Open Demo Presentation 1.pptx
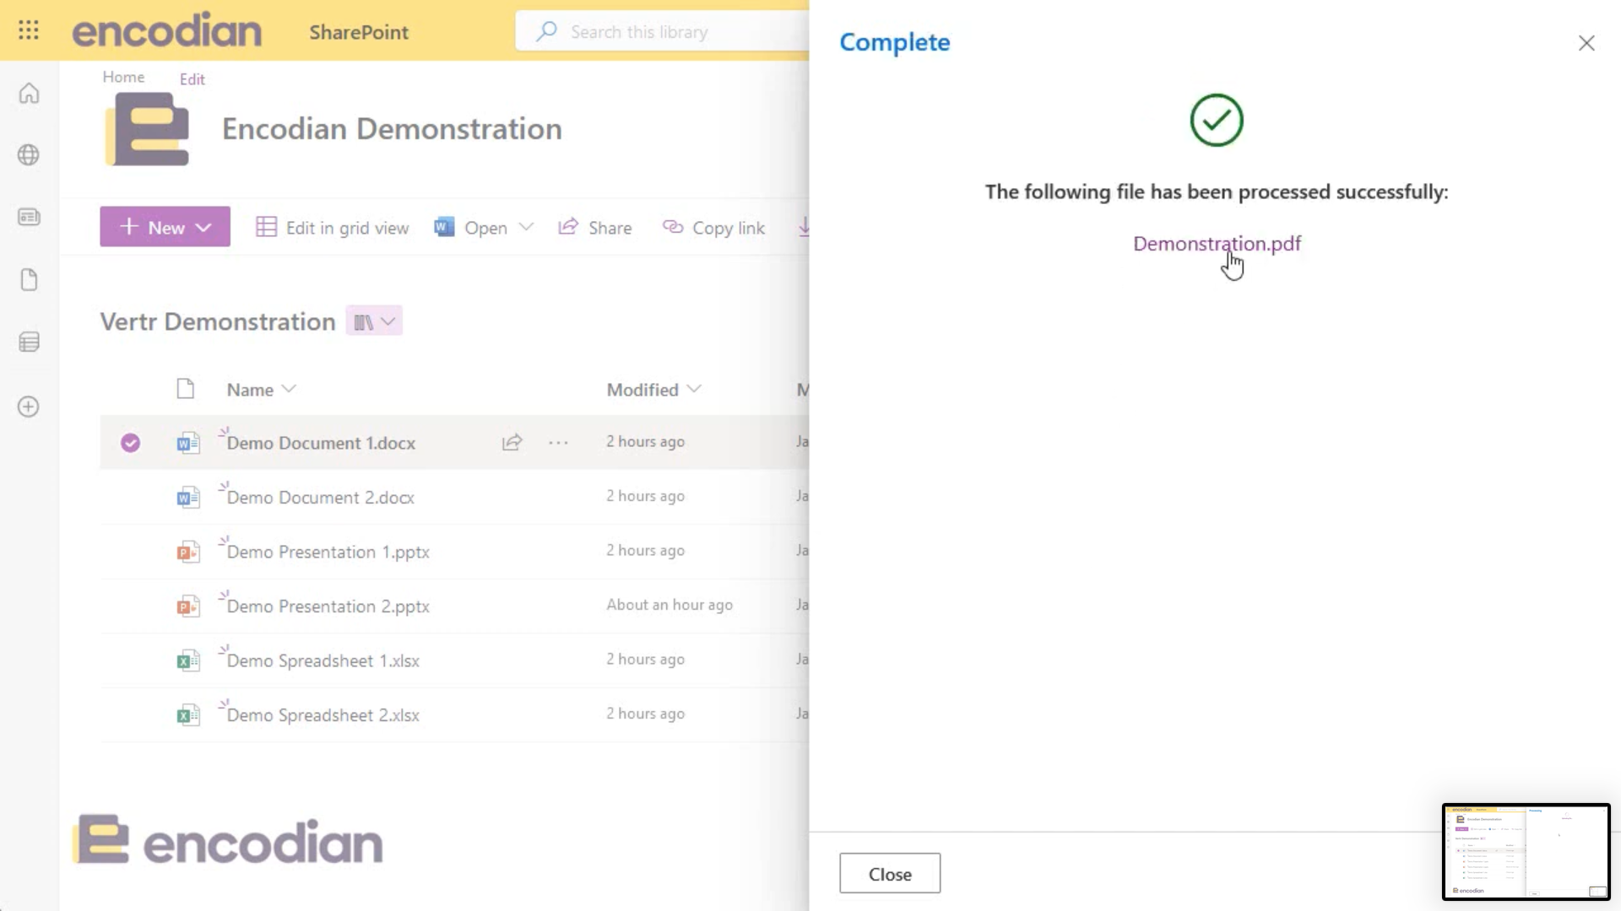 click(328, 553)
